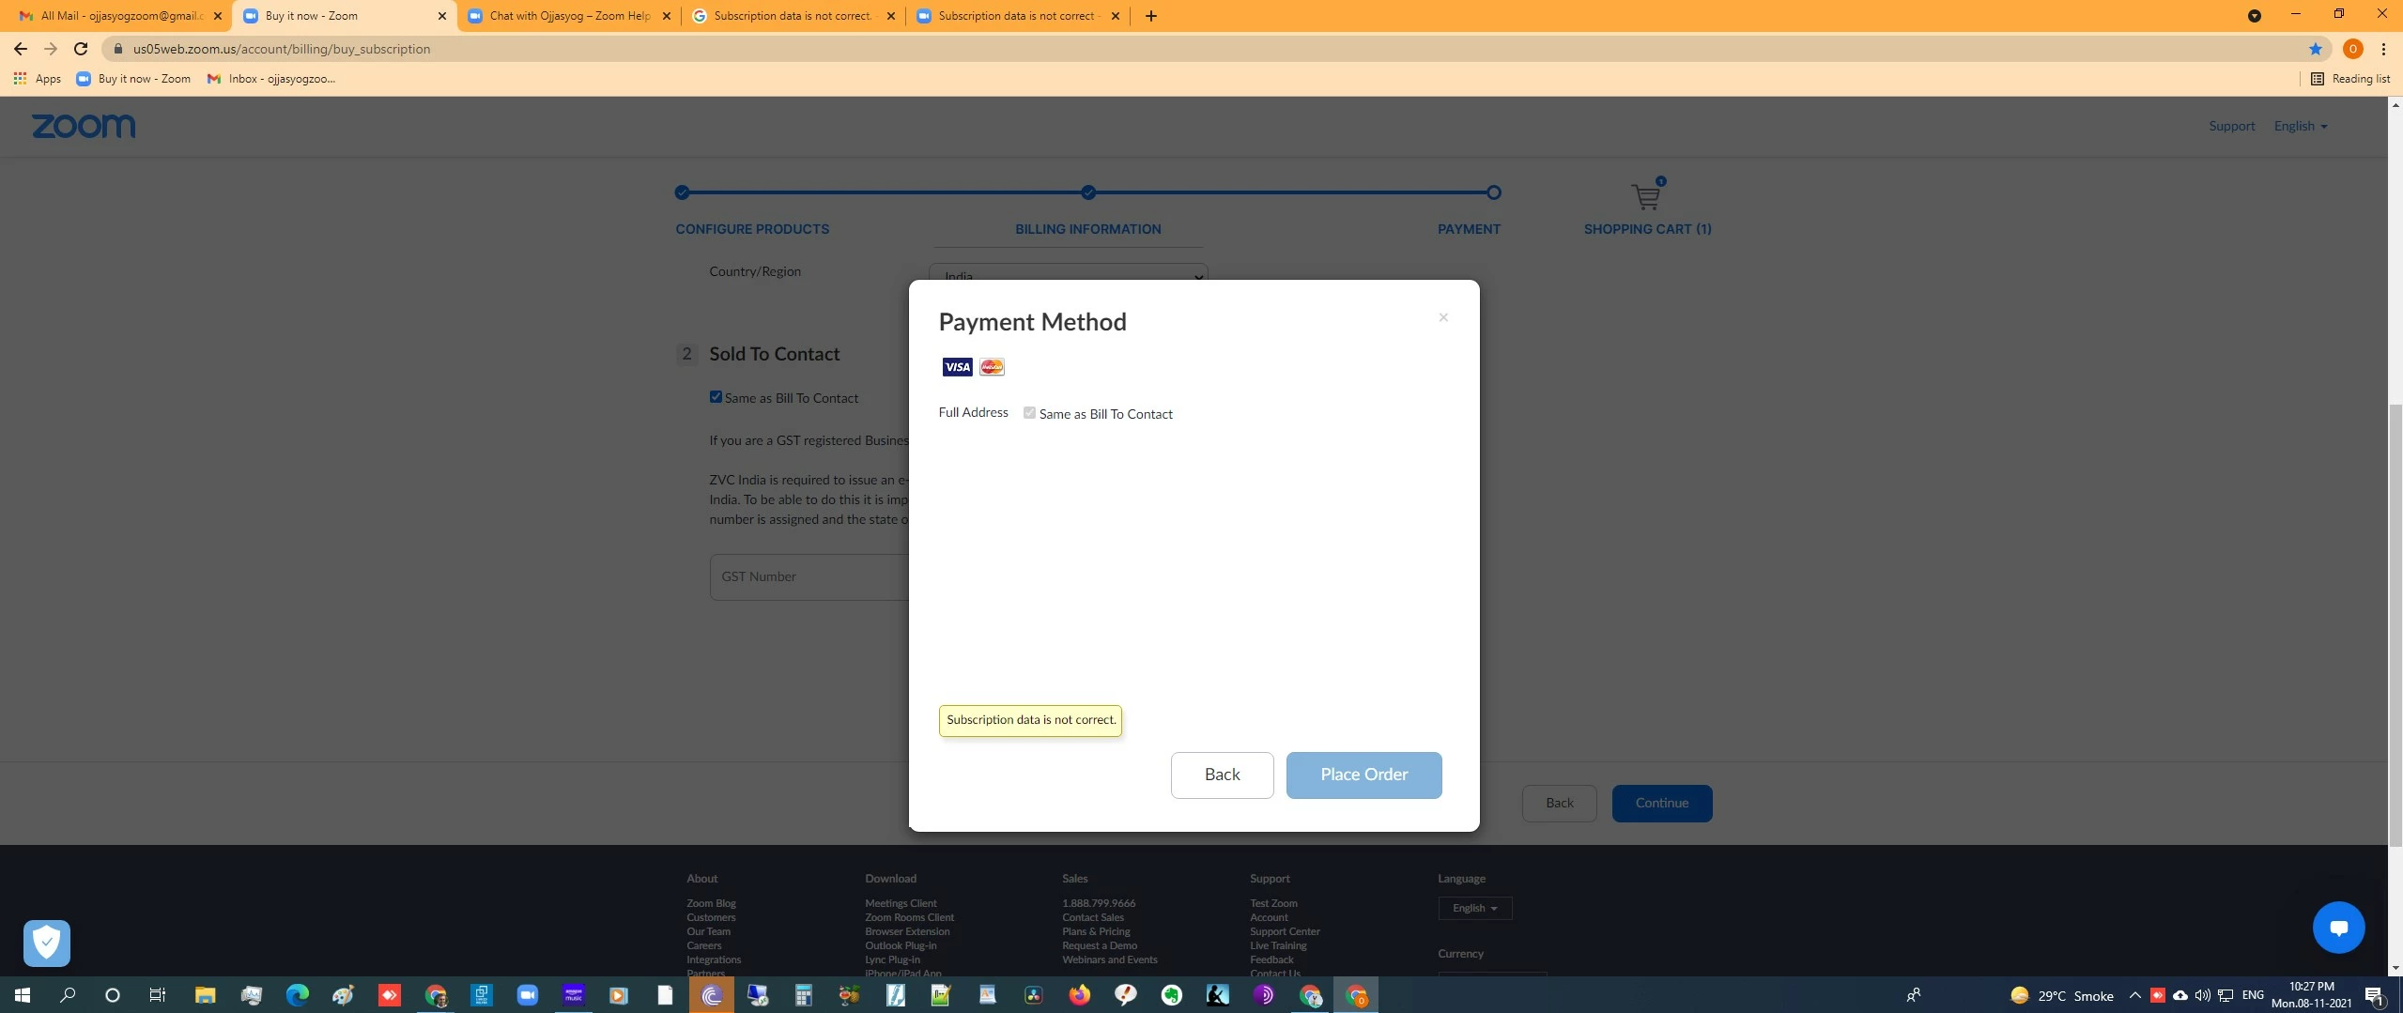This screenshot has width=2403, height=1013.
Task: Click the address bar URL
Action: (x=282, y=49)
